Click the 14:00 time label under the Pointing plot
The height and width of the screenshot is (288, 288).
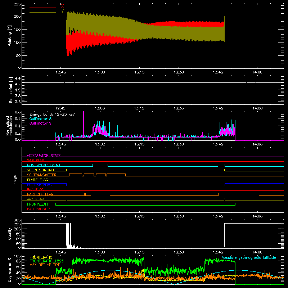point(257,72)
